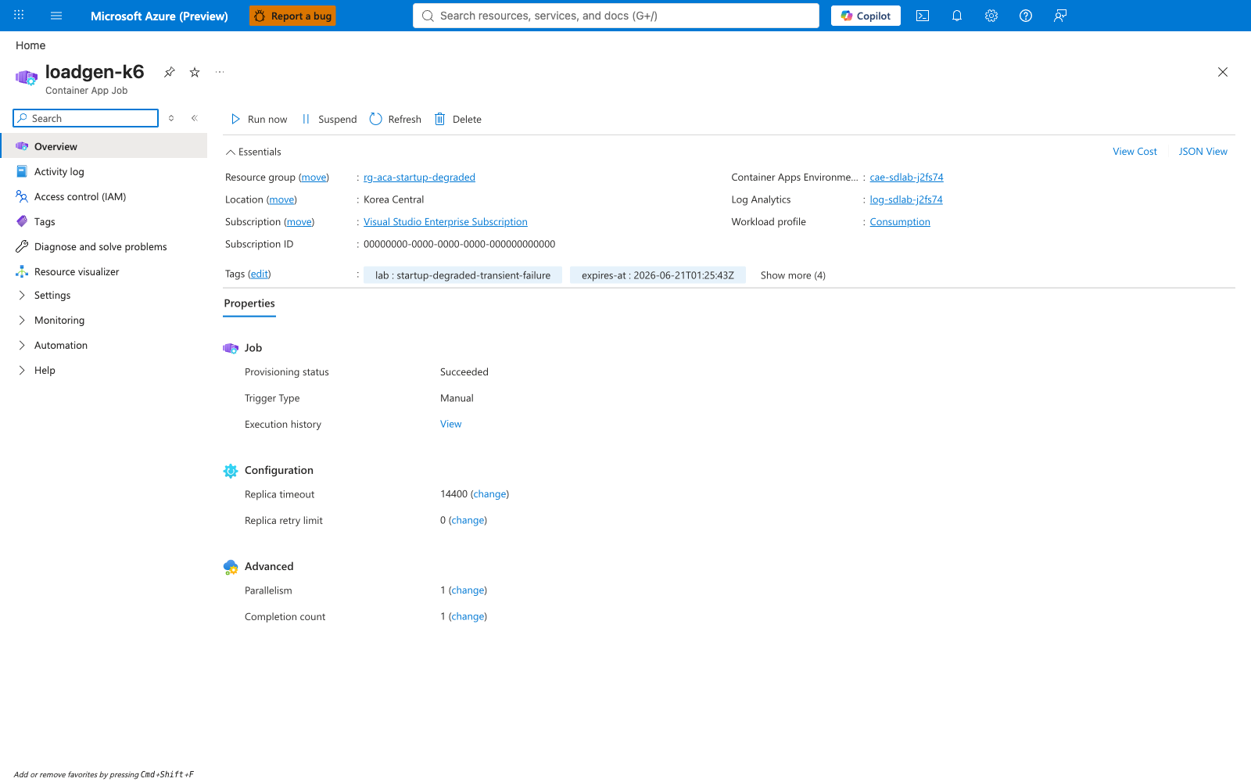Expand the Automation section
The width and height of the screenshot is (1251, 782).
point(22,345)
